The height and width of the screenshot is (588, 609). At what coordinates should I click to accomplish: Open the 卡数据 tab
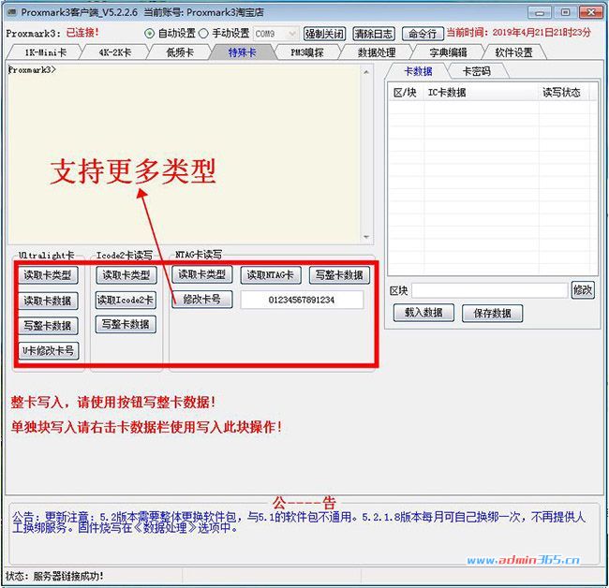tap(418, 71)
